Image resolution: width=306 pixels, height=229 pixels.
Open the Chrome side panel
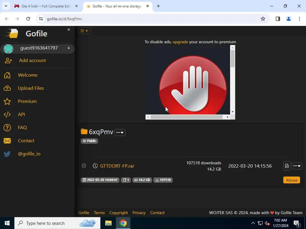tap(278, 19)
